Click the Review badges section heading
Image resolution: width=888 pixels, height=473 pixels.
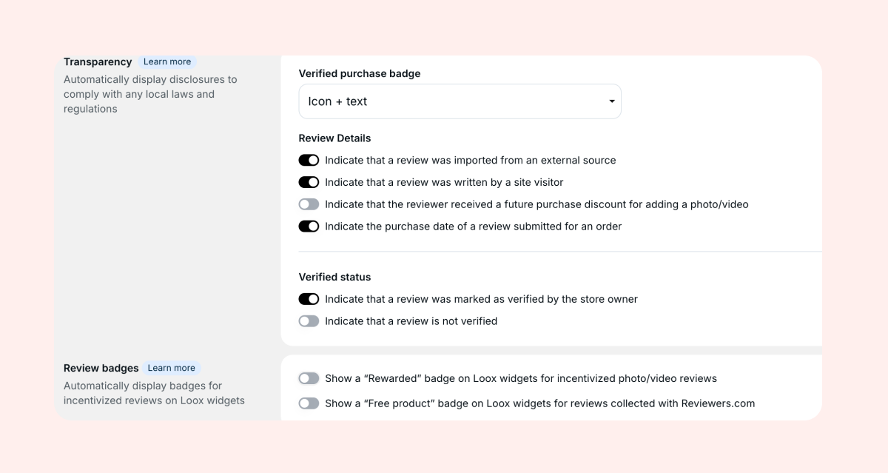(101, 368)
